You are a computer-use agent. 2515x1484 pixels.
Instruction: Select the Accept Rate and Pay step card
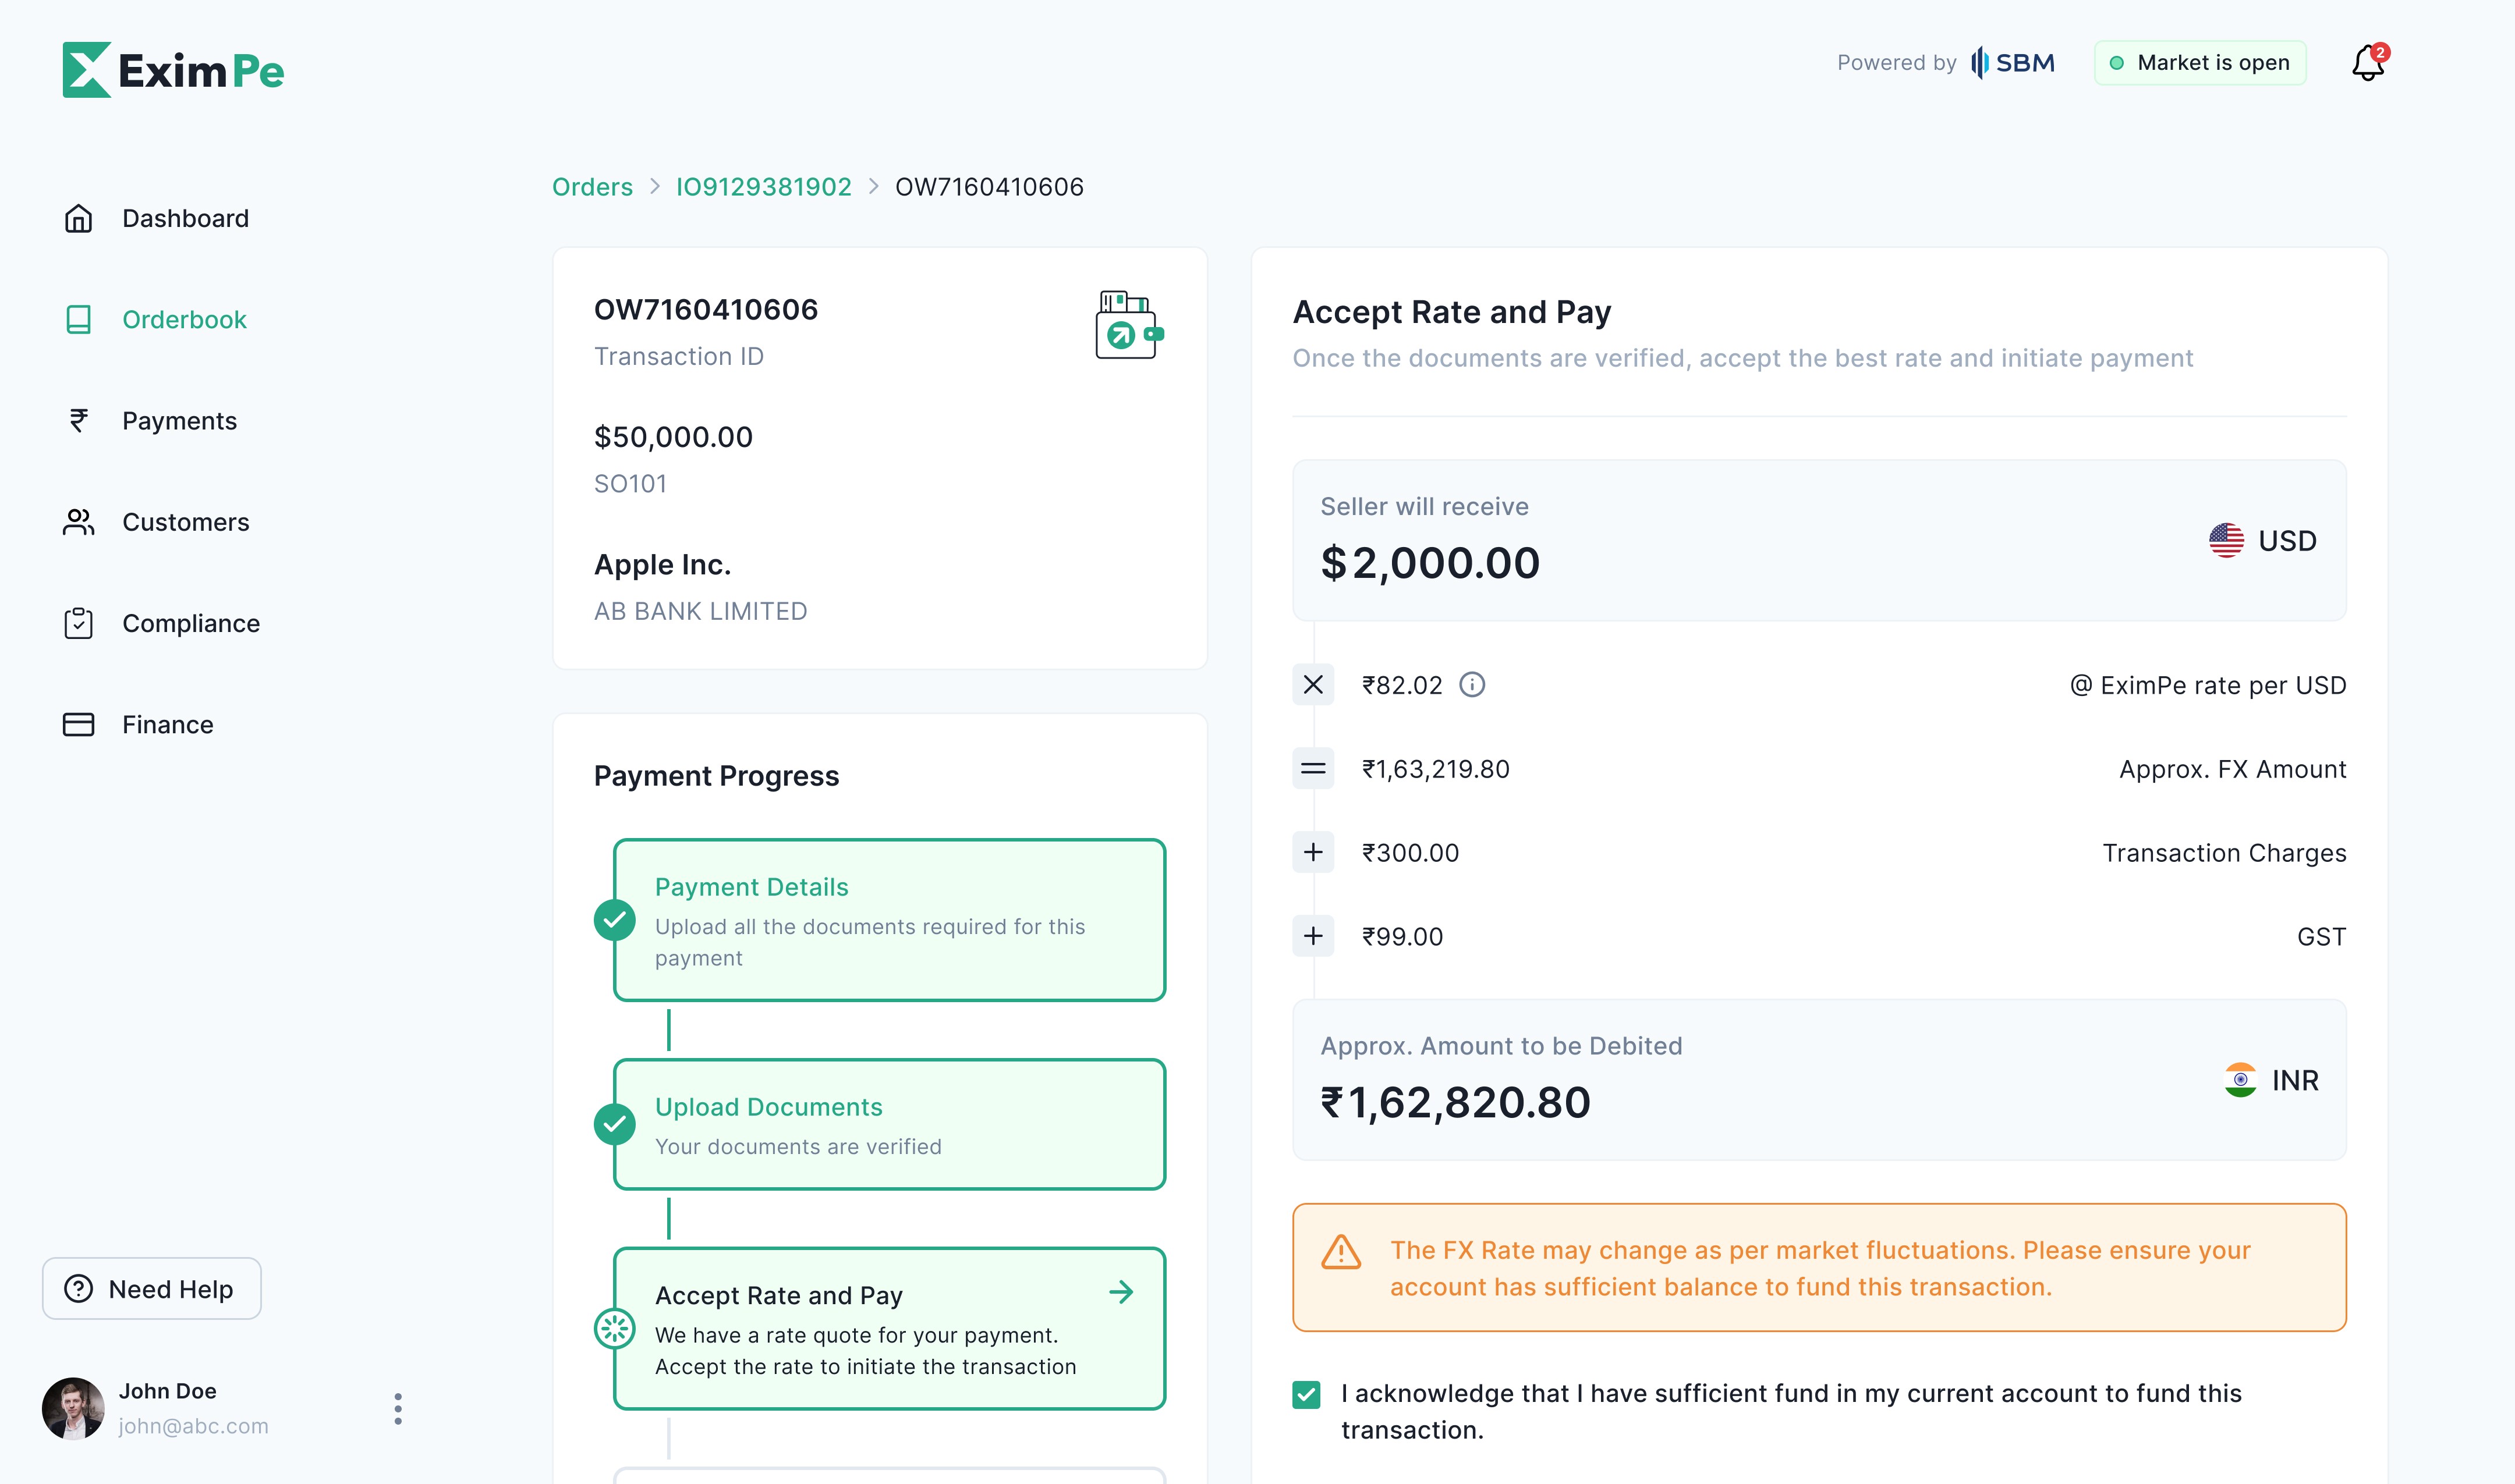[890, 1328]
